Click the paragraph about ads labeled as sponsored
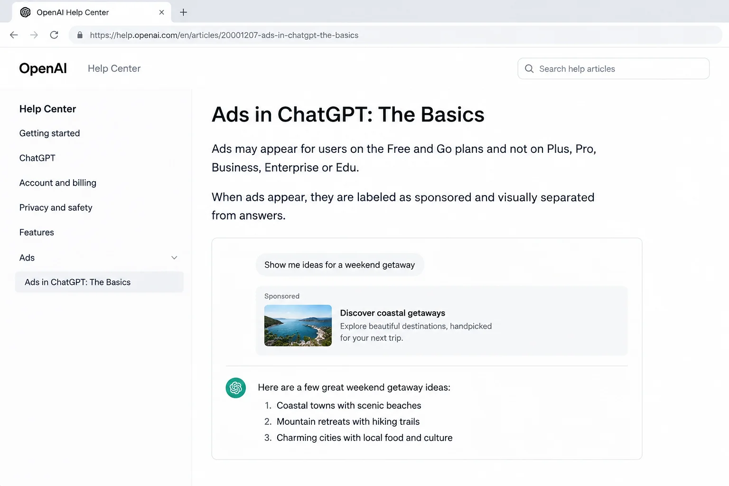This screenshot has width=729, height=486. point(403,206)
